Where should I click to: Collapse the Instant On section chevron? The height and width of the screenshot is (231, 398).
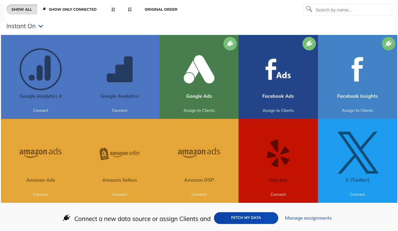[41, 26]
